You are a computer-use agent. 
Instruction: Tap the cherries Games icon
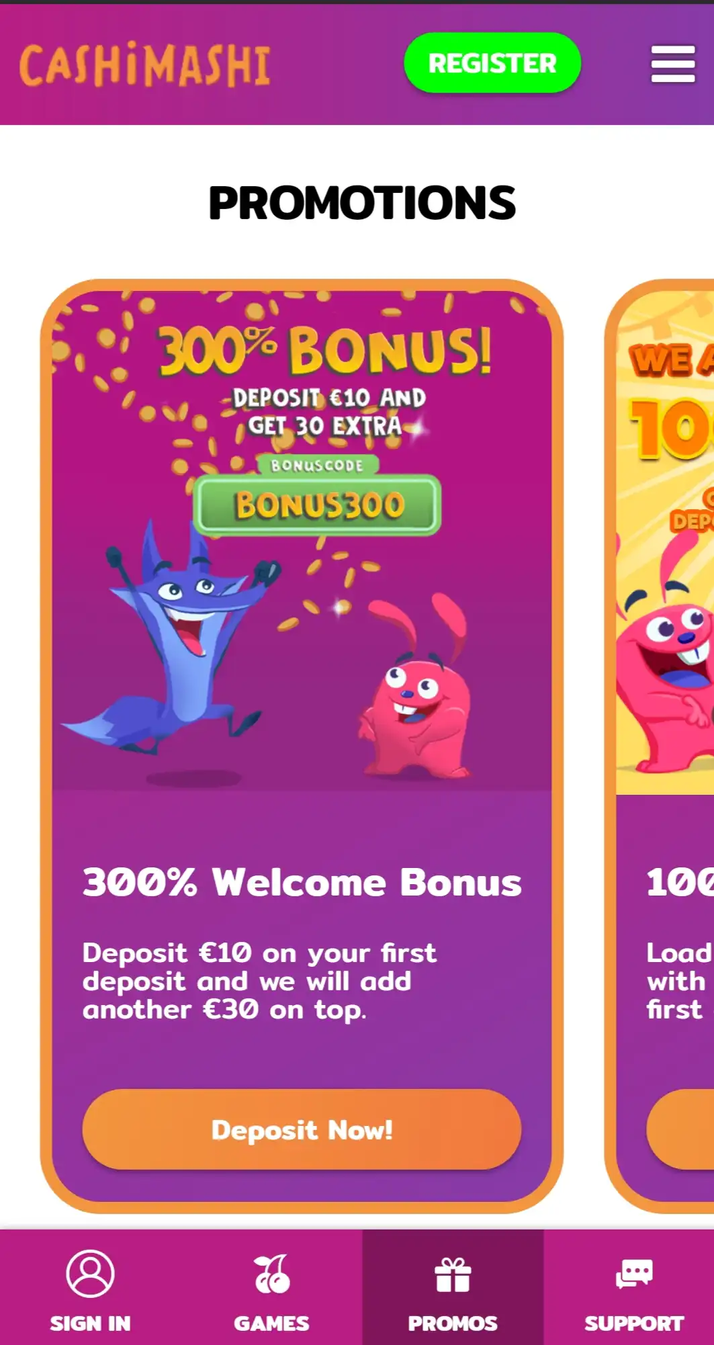[x=271, y=1274]
